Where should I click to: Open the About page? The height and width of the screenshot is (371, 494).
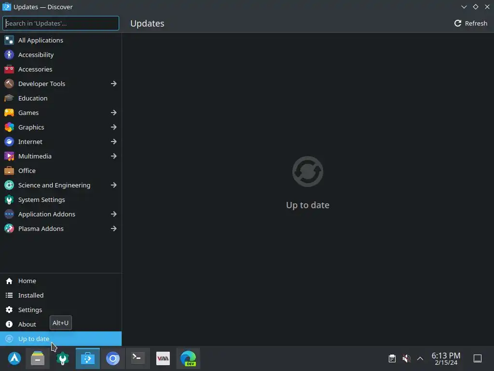point(61,324)
